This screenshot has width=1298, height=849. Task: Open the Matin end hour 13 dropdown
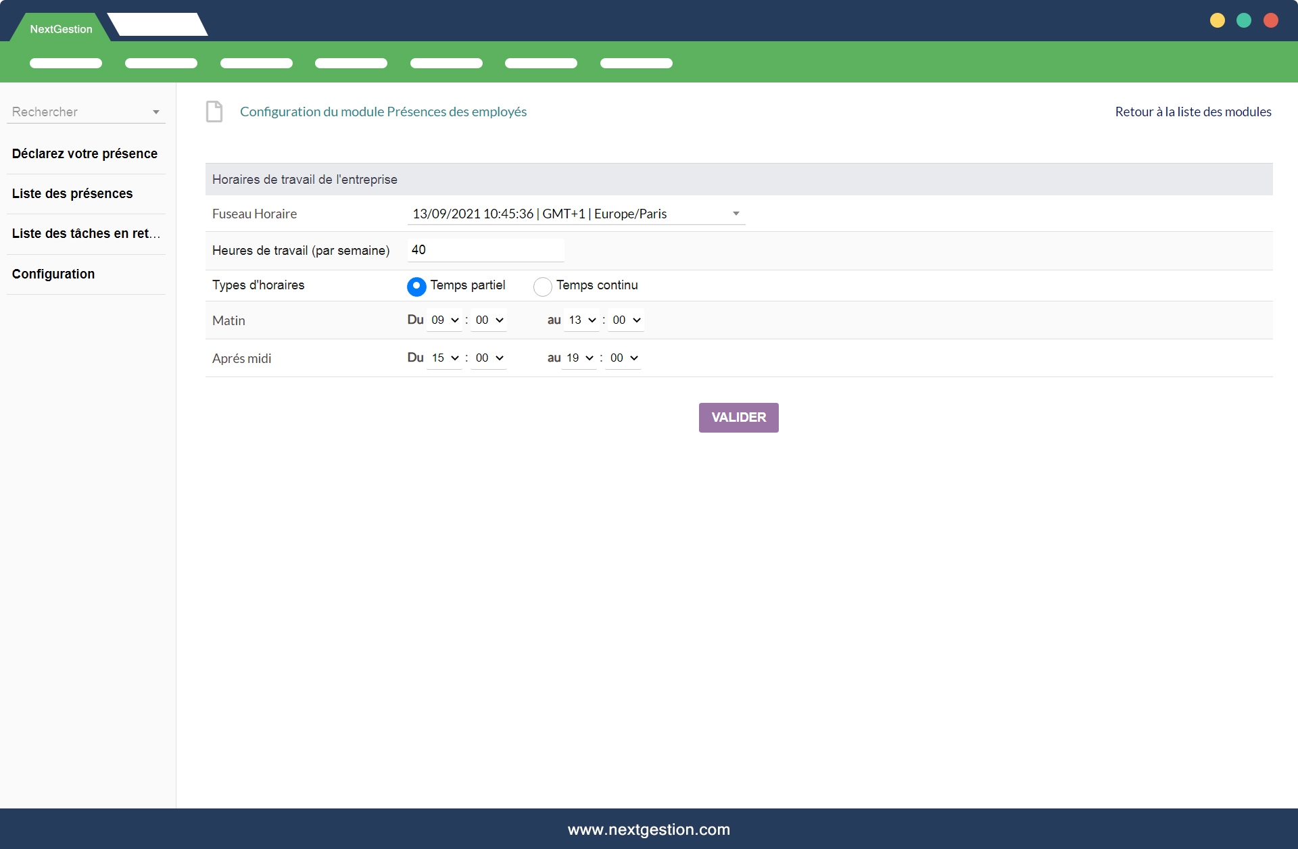click(581, 320)
